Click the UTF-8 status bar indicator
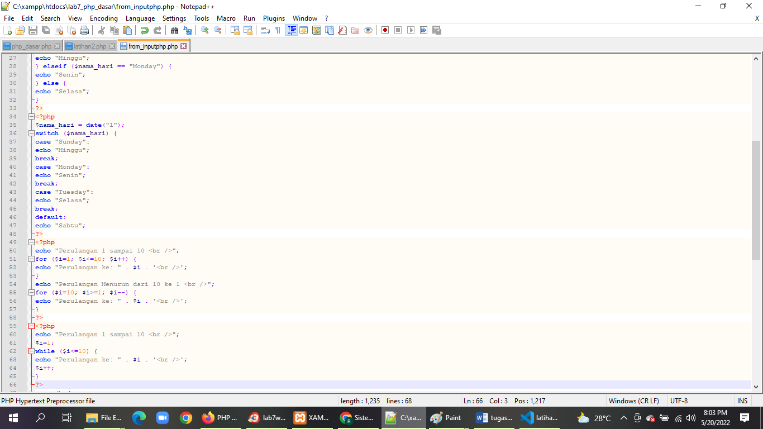Image resolution: width=763 pixels, height=429 pixels. coord(678,401)
